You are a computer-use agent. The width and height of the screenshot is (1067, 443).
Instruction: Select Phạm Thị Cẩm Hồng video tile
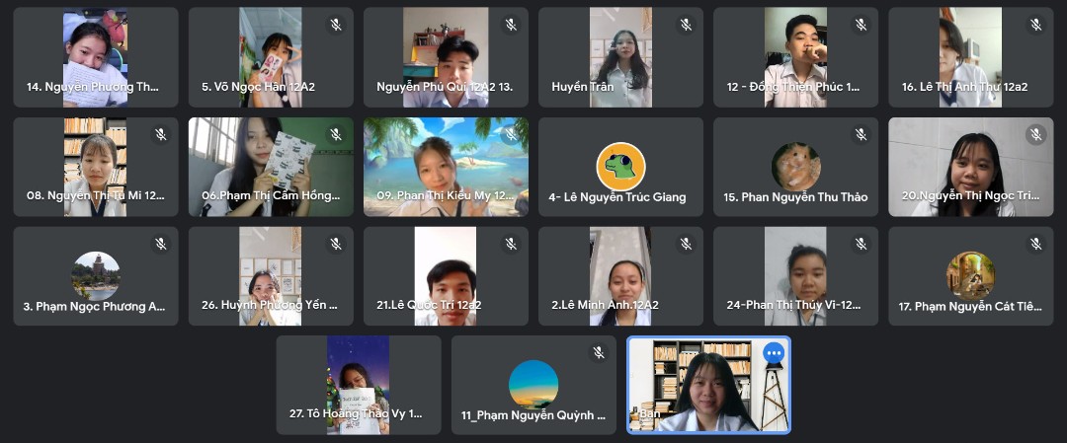click(x=271, y=167)
